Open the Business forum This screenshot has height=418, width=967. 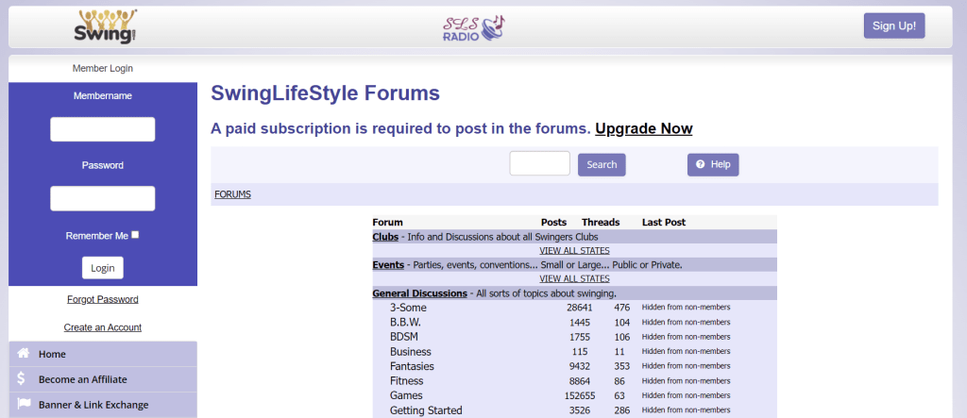tap(410, 351)
